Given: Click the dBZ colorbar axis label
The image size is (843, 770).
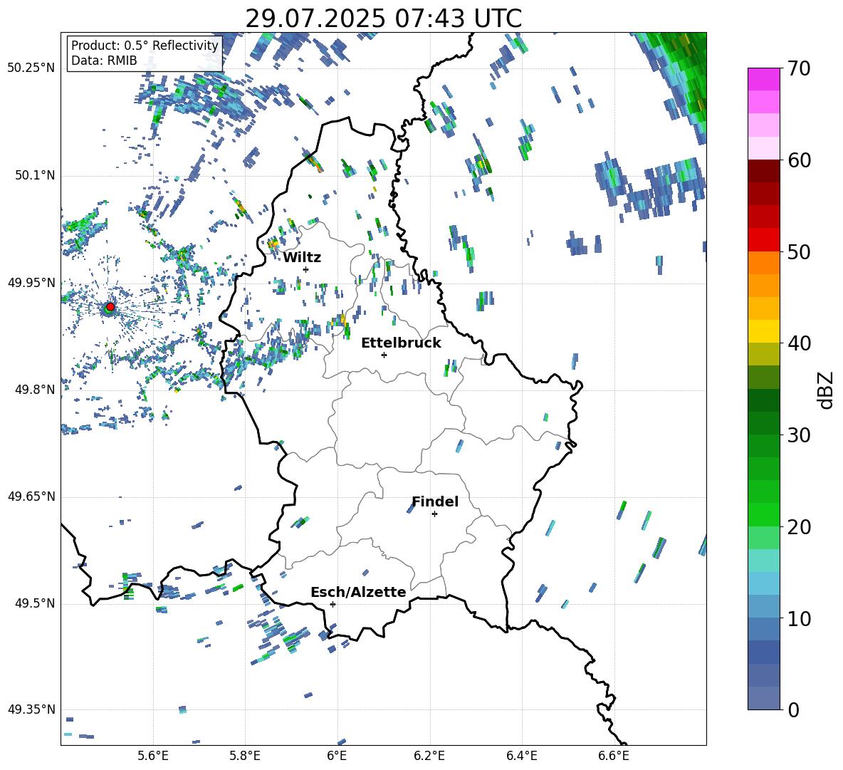Looking at the screenshot, I should 827,390.
